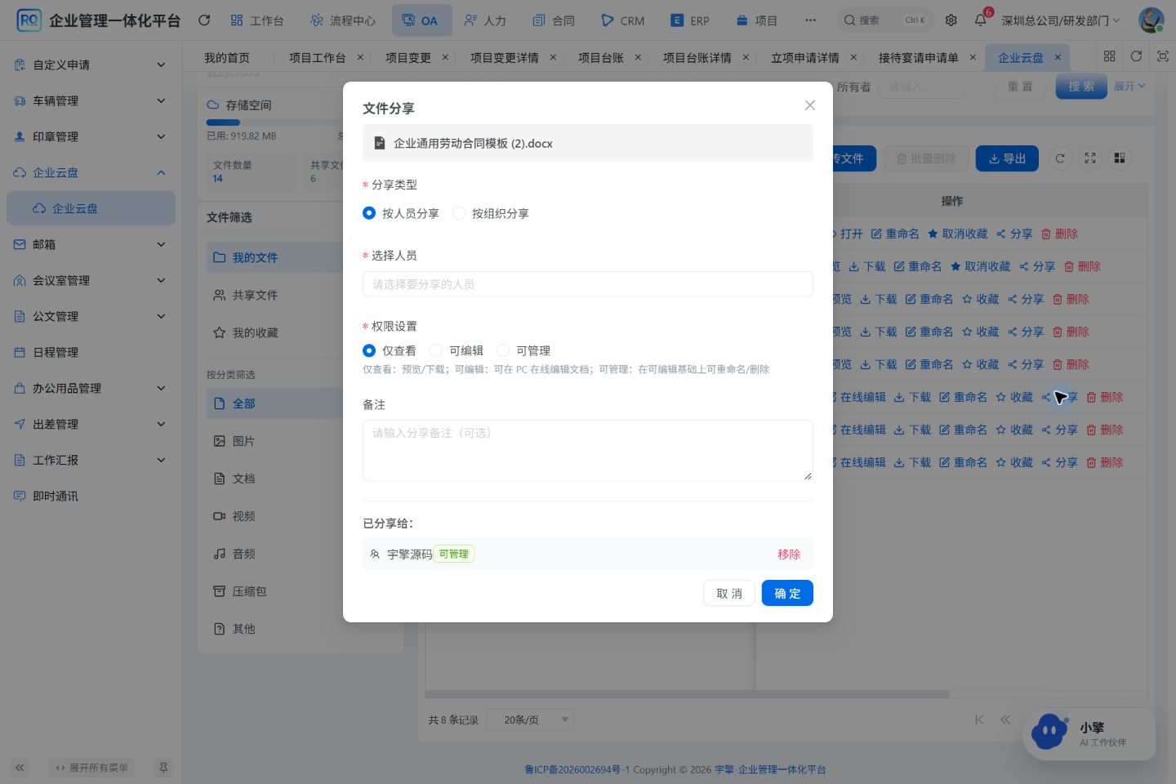
Task: Click 请选择要分享的人员 input field
Action: (x=588, y=284)
